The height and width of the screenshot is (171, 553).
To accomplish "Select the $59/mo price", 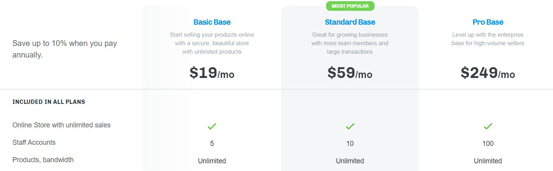I will 350,73.
